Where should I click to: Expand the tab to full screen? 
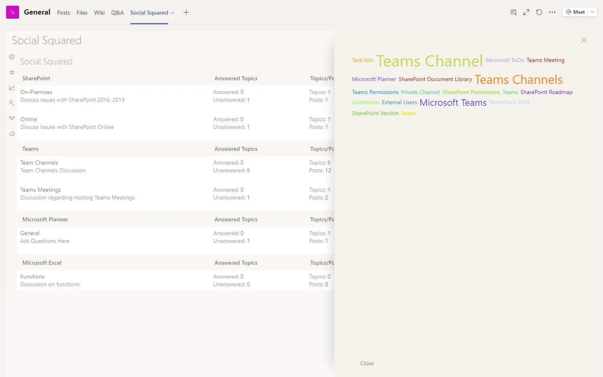tap(526, 12)
